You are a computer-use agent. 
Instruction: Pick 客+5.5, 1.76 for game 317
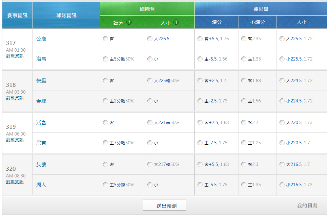[x=200, y=39]
